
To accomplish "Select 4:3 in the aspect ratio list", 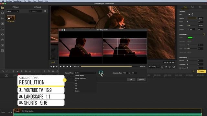I will click(x=76, y=83).
